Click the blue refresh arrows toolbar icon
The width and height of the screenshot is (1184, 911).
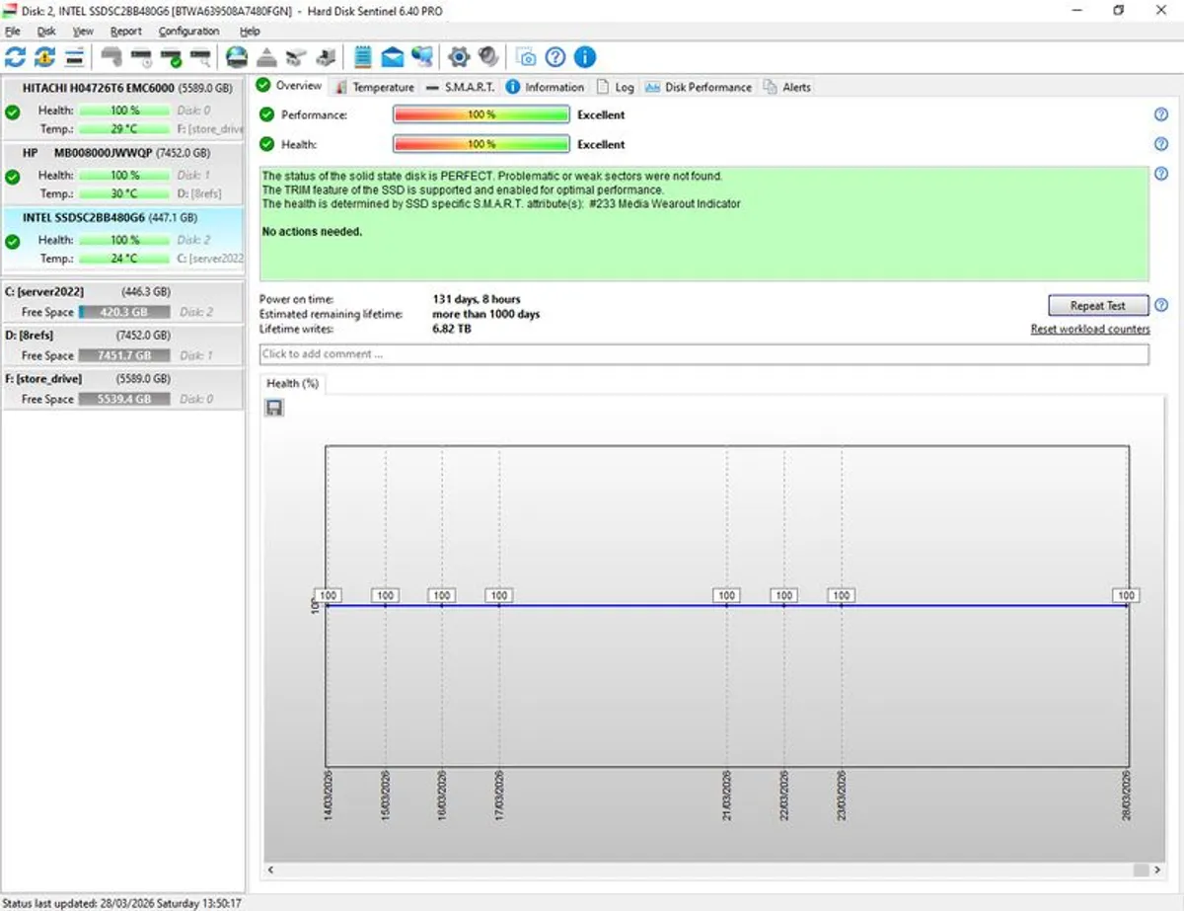(x=15, y=56)
